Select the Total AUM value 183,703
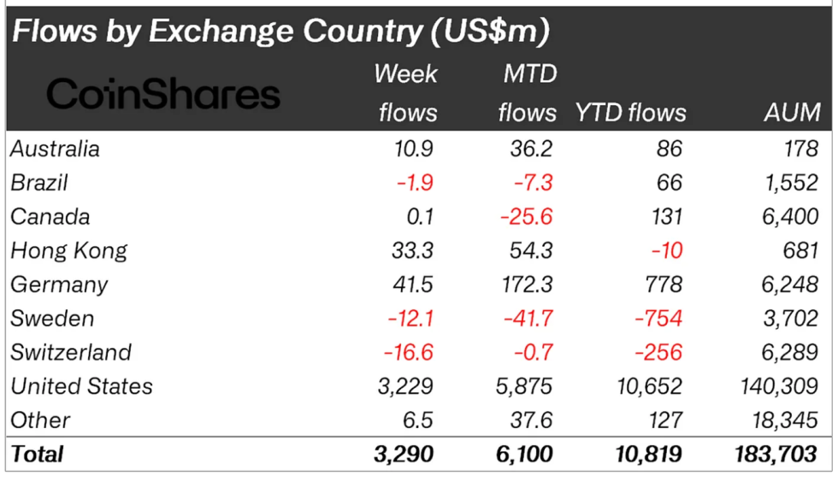This screenshot has height=487, width=838. pos(776,454)
